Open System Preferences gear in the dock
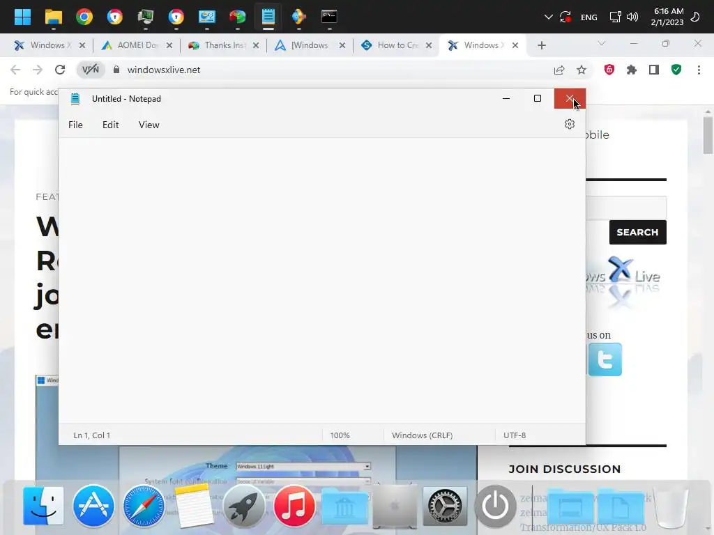The width and height of the screenshot is (714, 535). pos(445,506)
